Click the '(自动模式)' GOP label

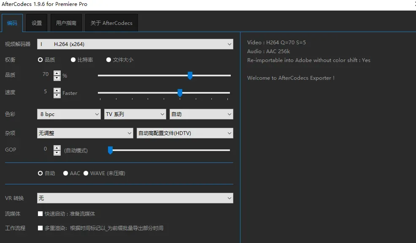pyautogui.click(x=76, y=151)
